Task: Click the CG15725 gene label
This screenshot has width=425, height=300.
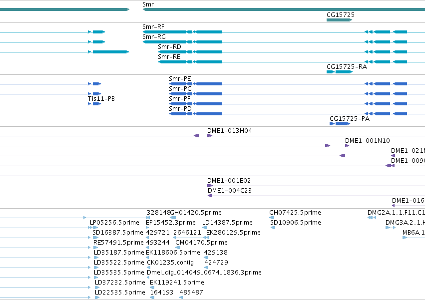Action: (x=341, y=15)
